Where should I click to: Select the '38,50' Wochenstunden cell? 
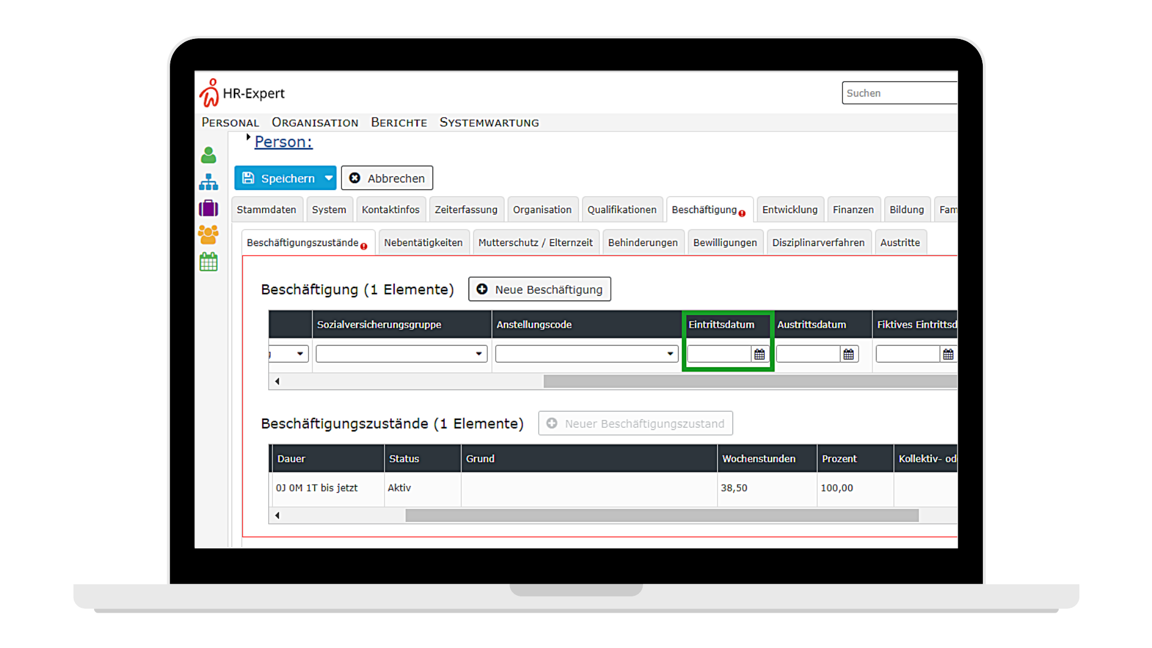click(x=767, y=488)
